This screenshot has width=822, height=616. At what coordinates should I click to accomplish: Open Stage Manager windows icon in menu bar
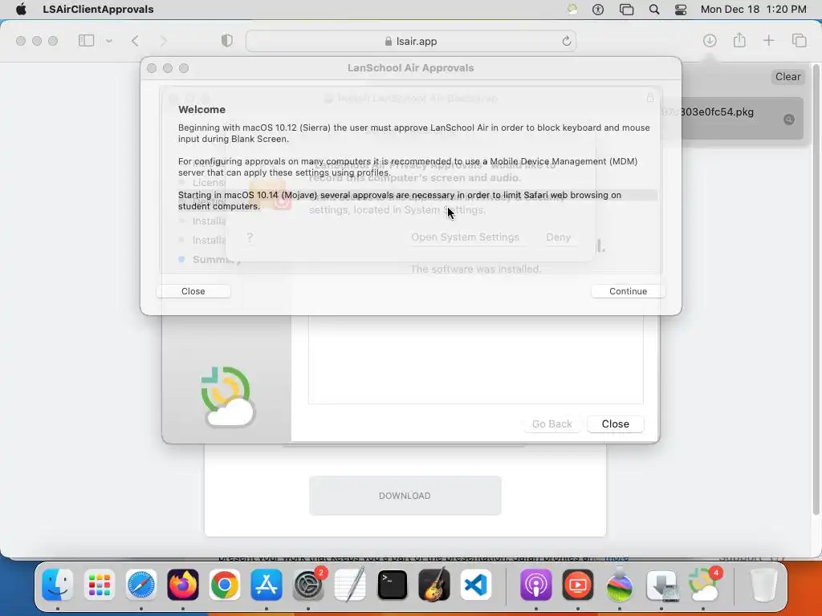coord(626,10)
